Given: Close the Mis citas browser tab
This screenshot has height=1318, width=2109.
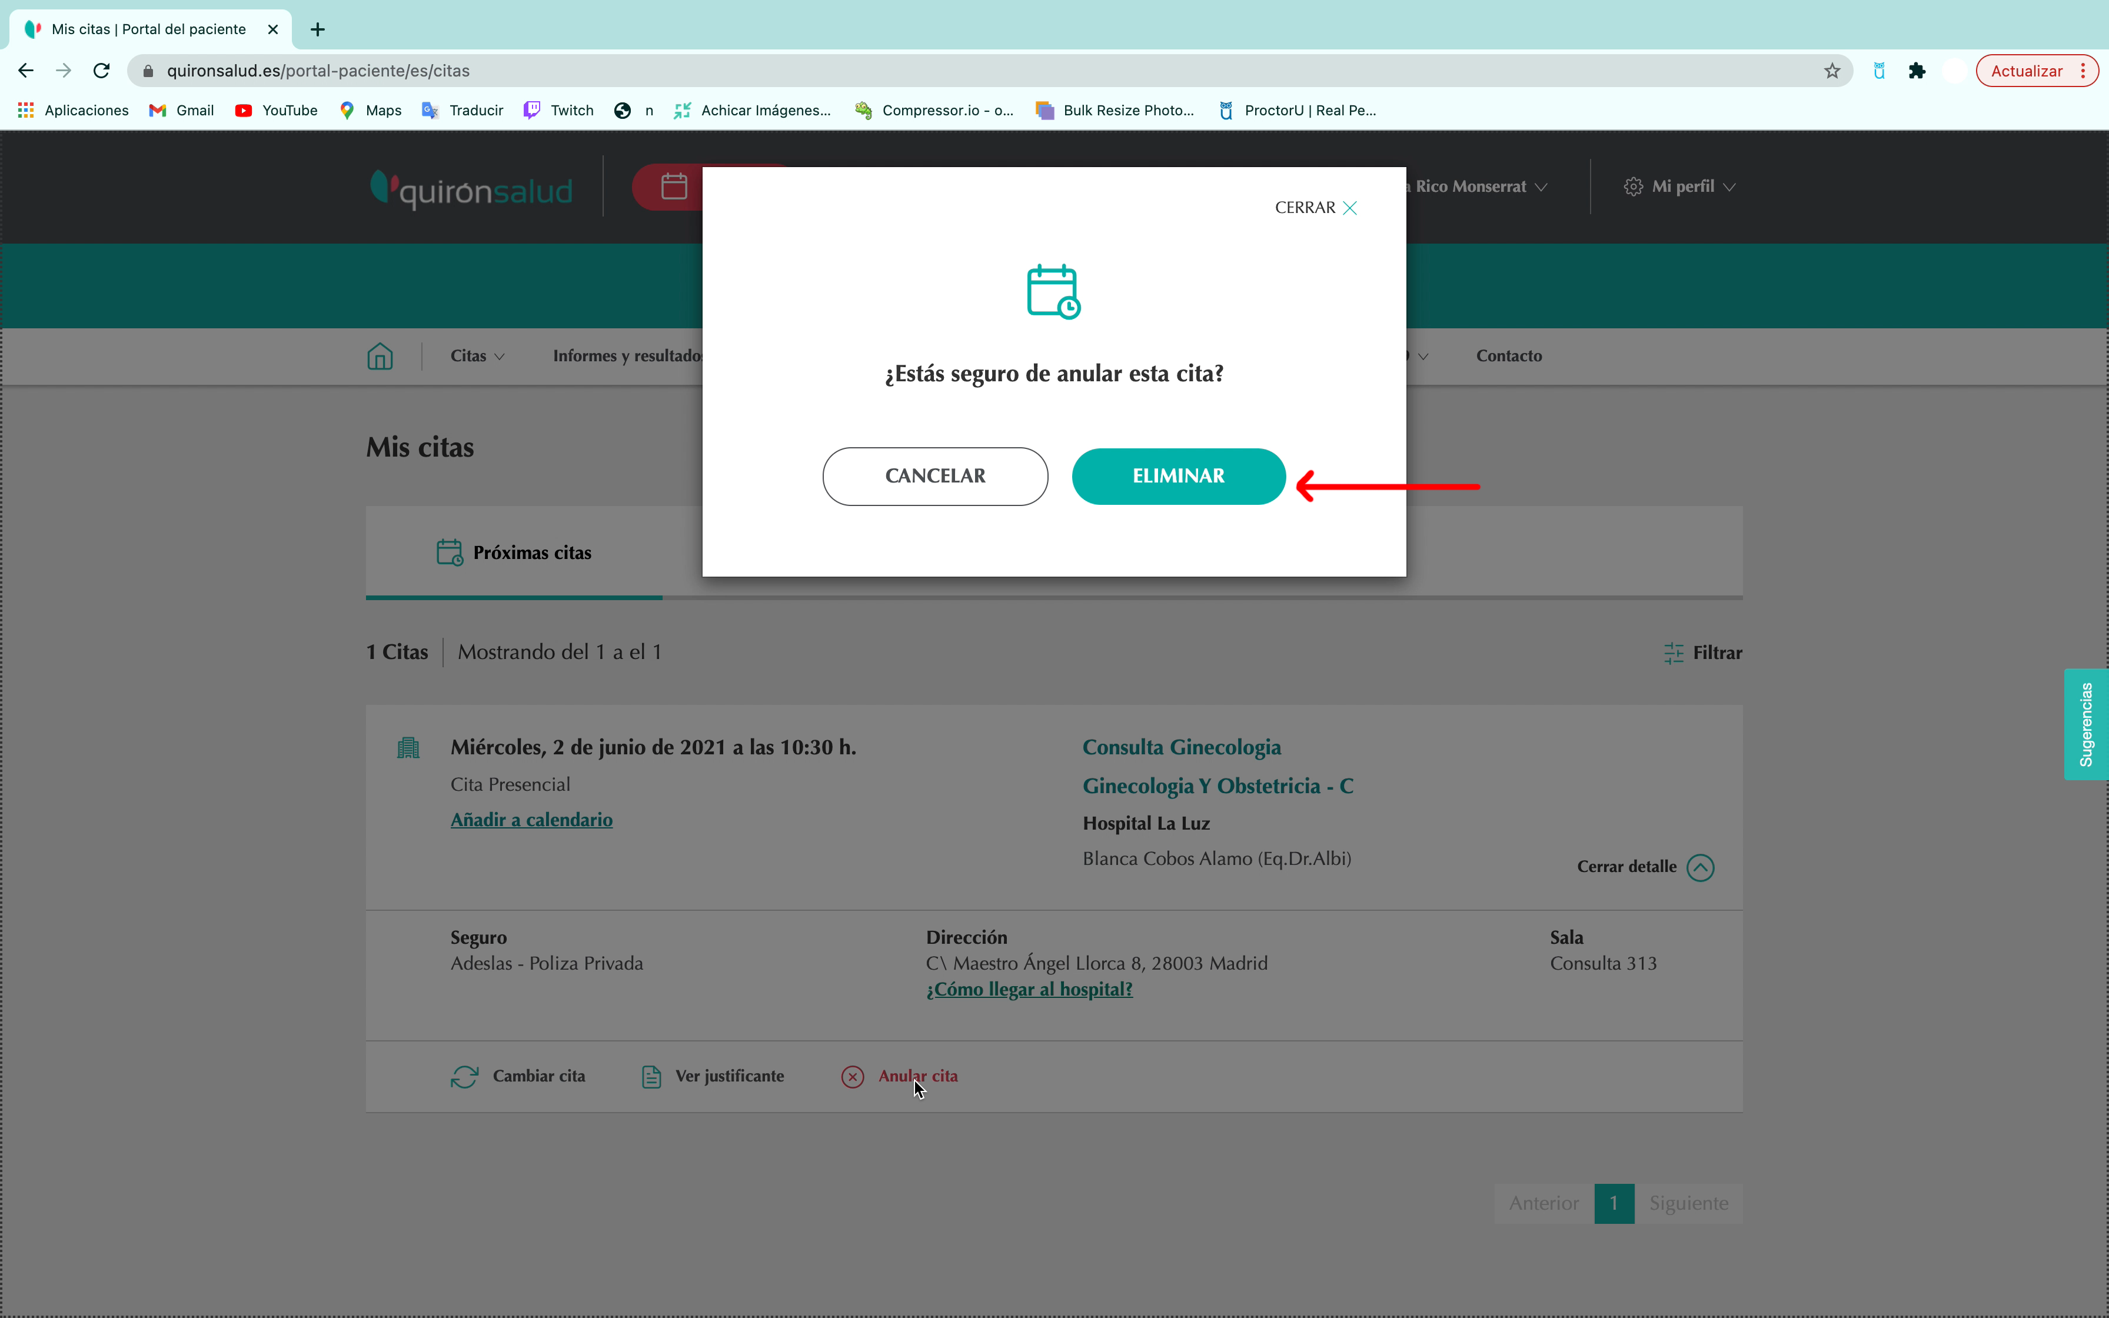Looking at the screenshot, I should pos(273,29).
